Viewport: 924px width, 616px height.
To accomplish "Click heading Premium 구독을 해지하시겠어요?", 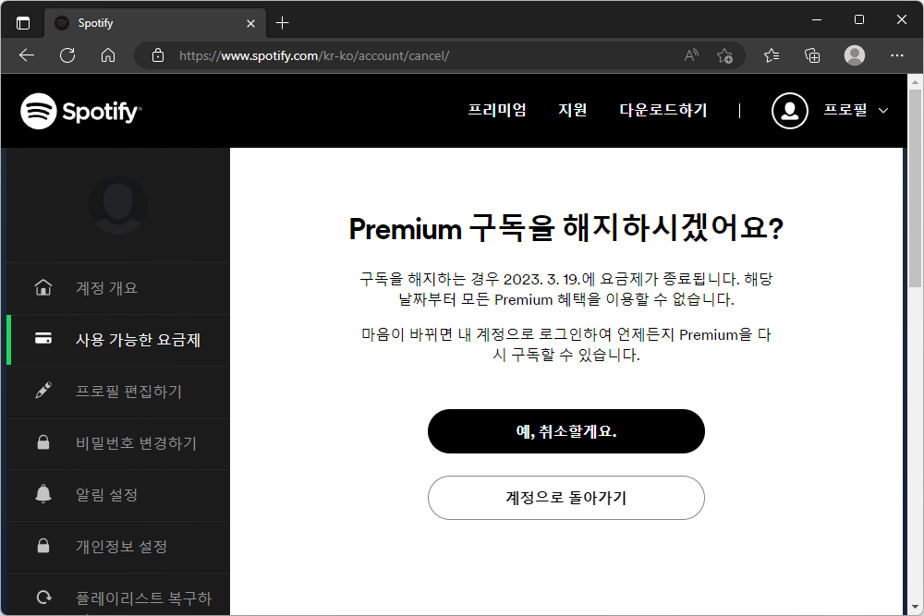I will (566, 228).
